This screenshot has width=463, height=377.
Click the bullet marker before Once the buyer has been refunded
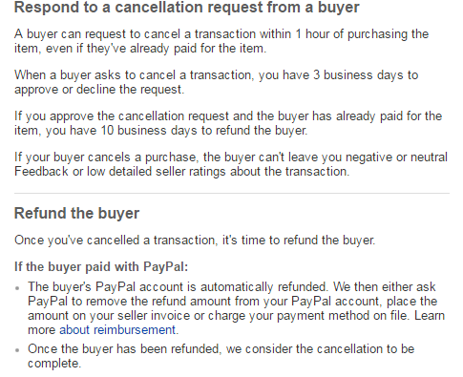[x=17, y=350]
